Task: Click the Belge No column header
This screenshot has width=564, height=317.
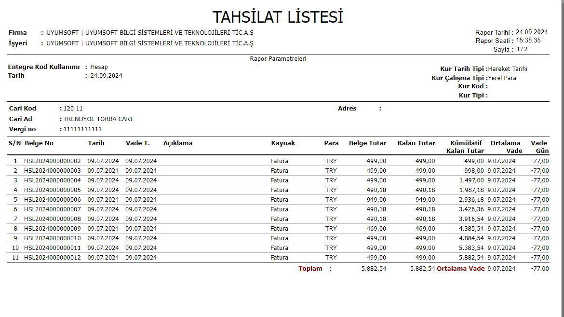Action: 39,143
